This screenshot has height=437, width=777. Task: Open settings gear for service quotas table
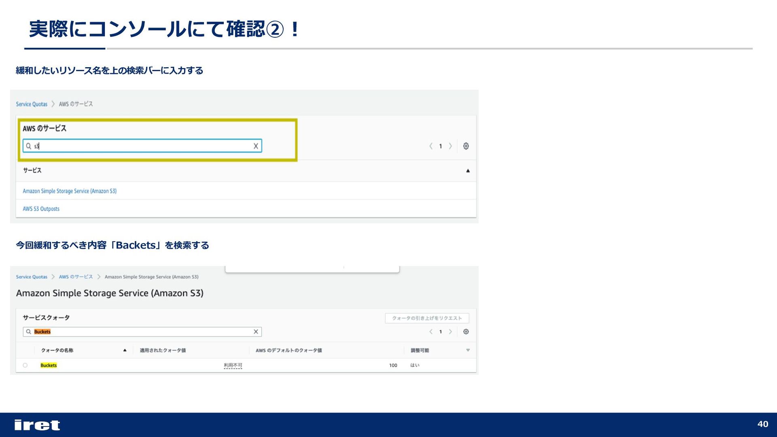(x=466, y=332)
